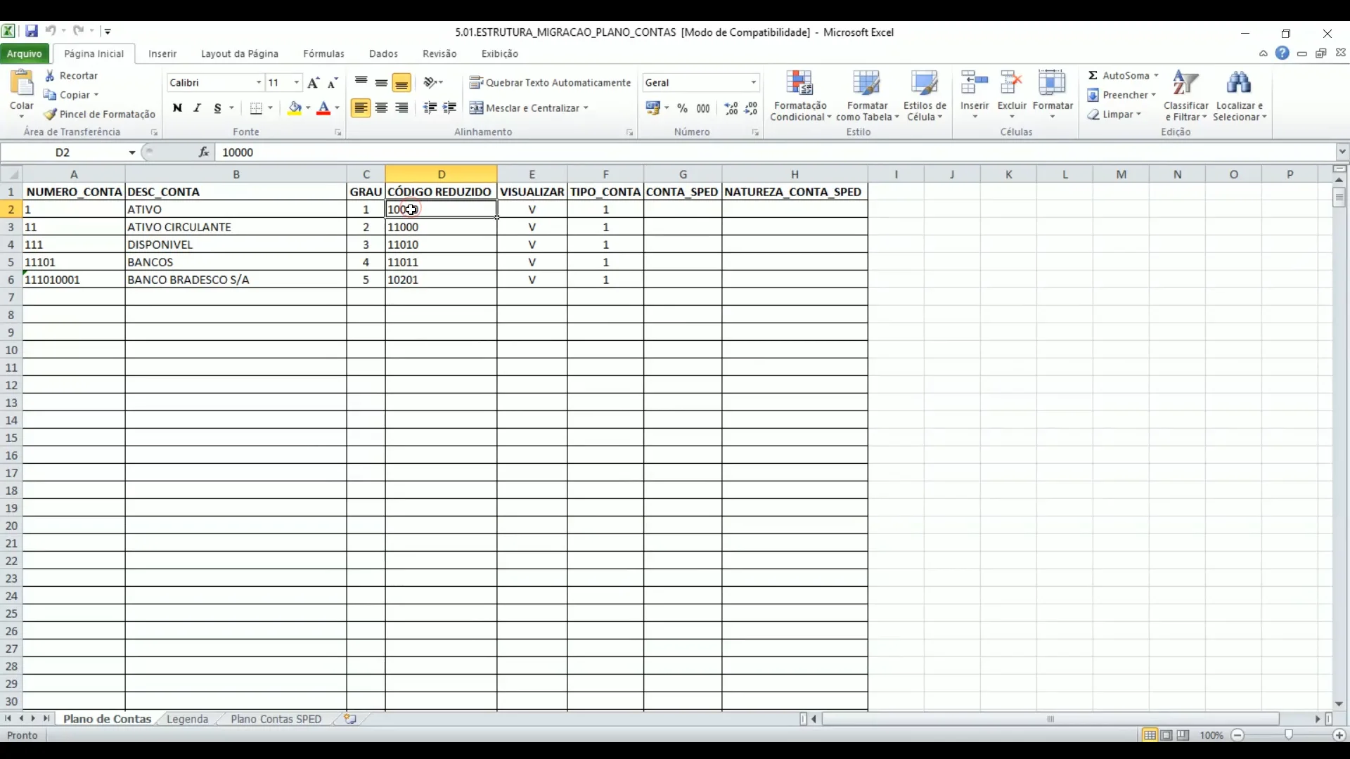Screen dimensions: 1350x759
Task: Open Classificar e Filtrar tool
Action: pyautogui.click(x=1186, y=96)
